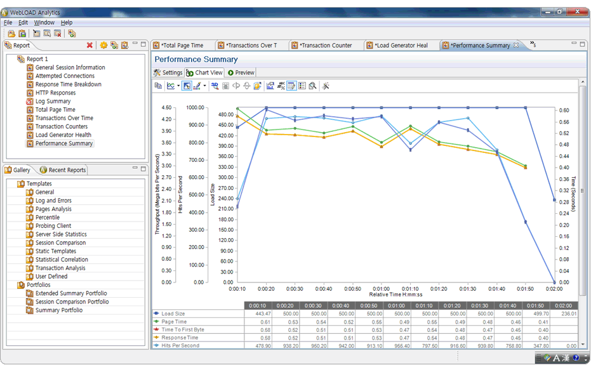Open the Settings sub-tab

tap(168, 72)
